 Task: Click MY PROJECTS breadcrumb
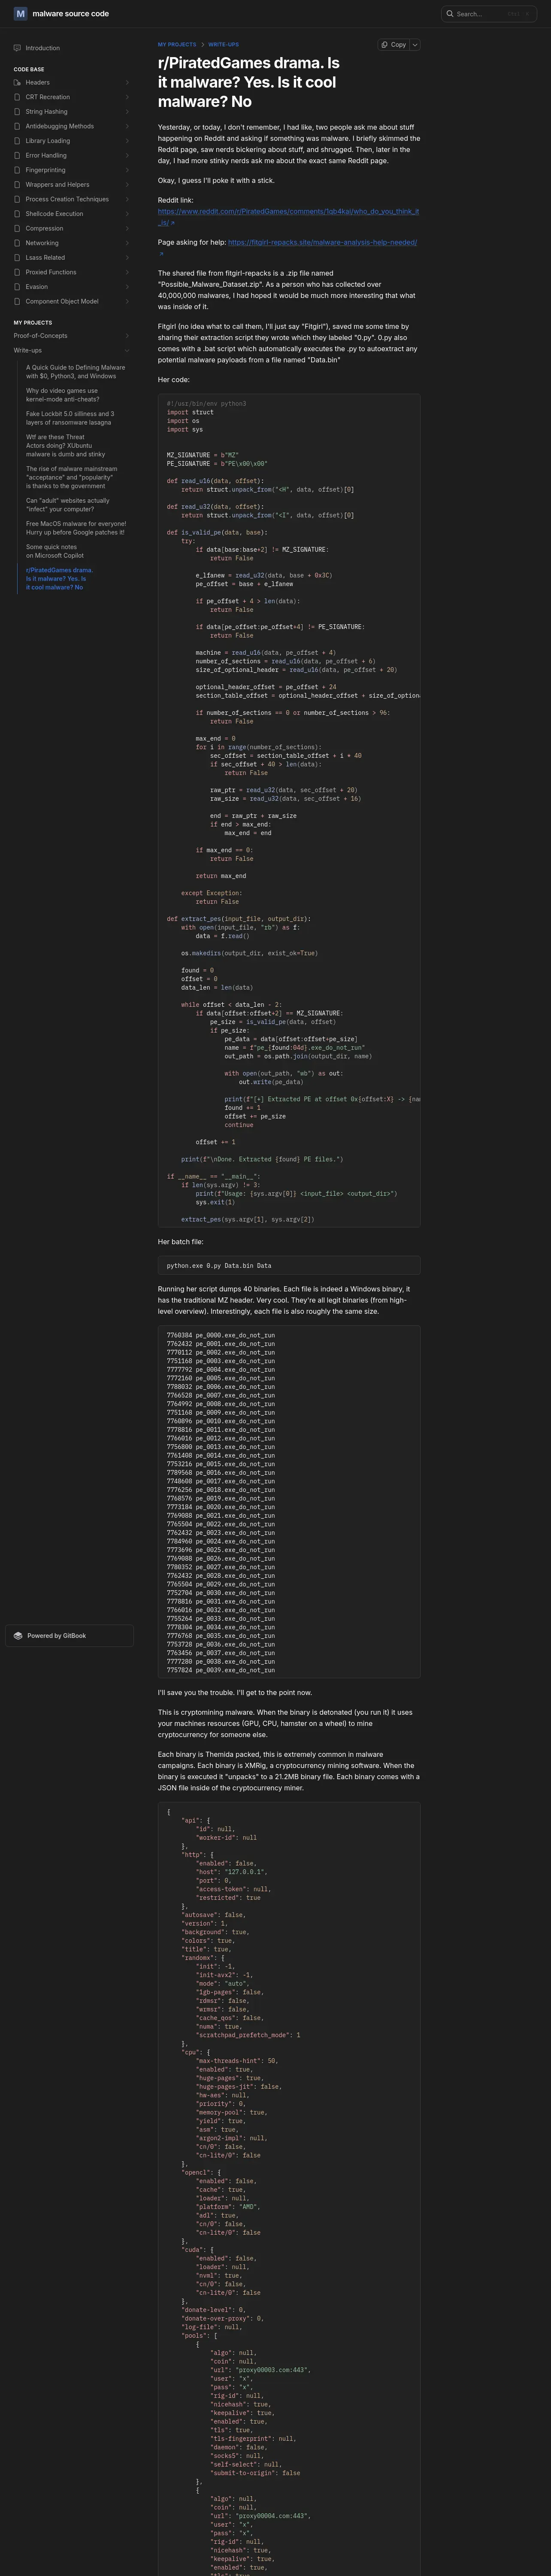[177, 45]
